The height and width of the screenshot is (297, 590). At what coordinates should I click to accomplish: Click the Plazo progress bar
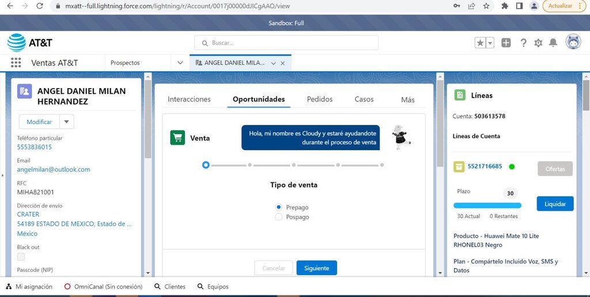487,205
